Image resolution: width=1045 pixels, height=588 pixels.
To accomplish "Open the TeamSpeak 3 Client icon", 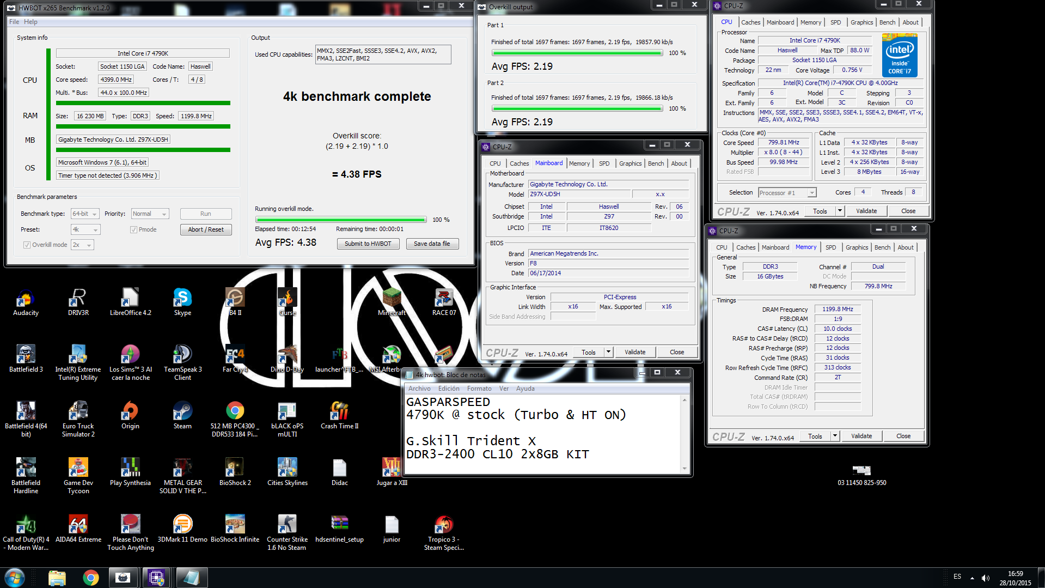I will [182, 362].
